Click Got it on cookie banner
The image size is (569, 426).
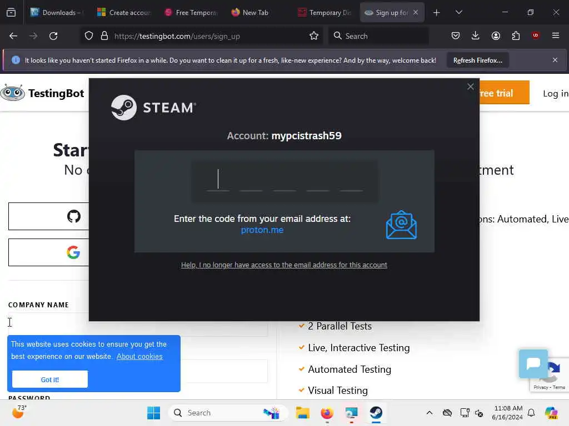(49, 379)
